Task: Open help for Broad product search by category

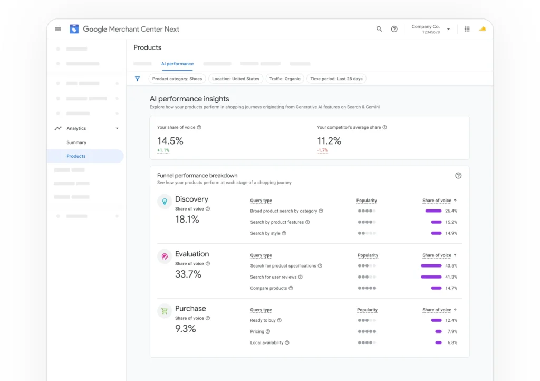Action: coord(321,211)
